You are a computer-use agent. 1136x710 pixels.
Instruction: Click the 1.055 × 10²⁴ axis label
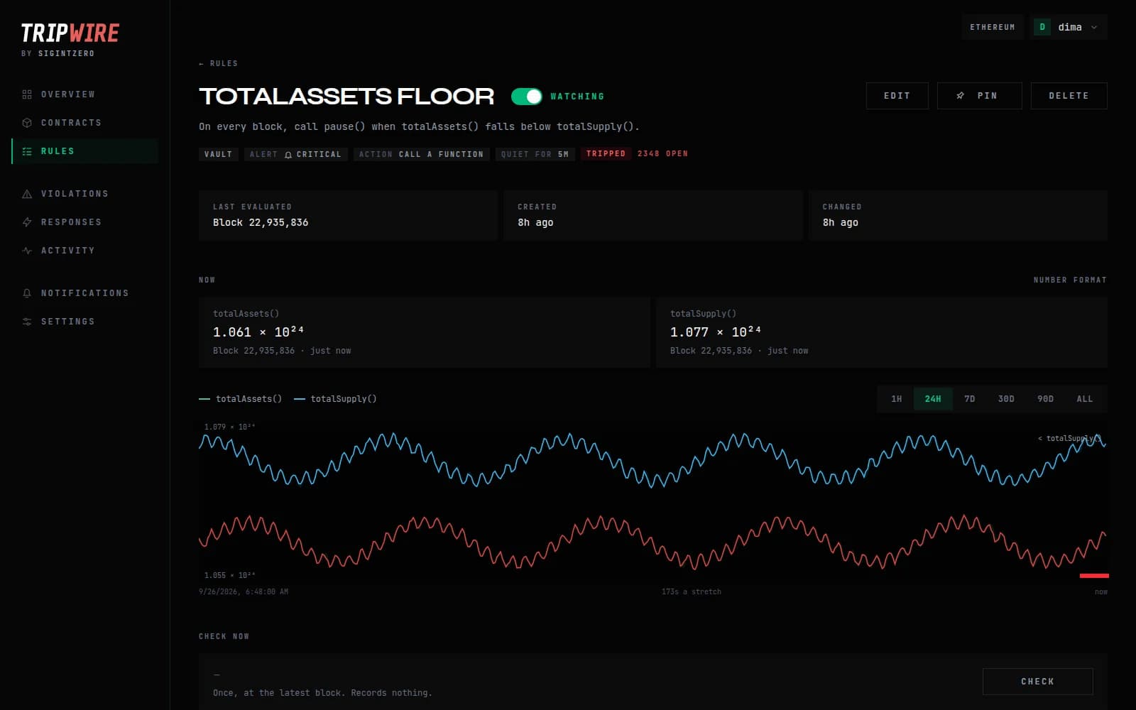(x=229, y=576)
